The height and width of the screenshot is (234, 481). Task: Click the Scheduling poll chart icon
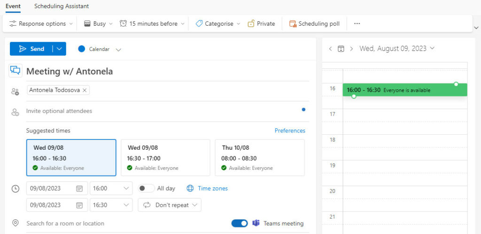click(x=293, y=24)
